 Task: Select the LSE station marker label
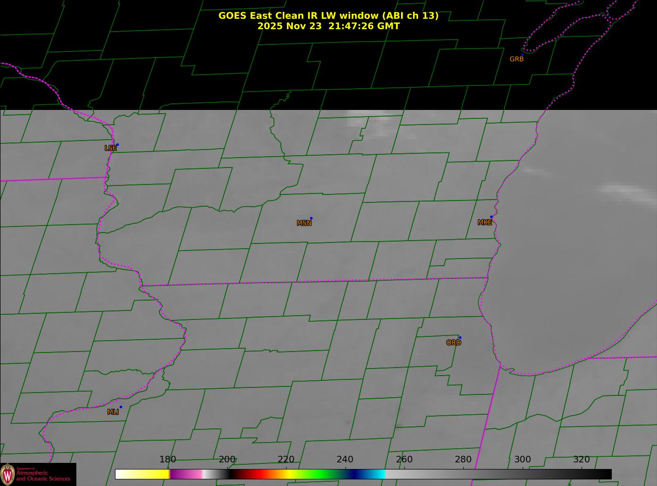point(110,148)
